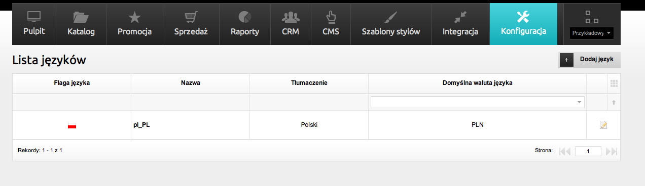The image size is (645, 186).
Task: Click the sort arrow in filter row
Action: (x=614, y=102)
